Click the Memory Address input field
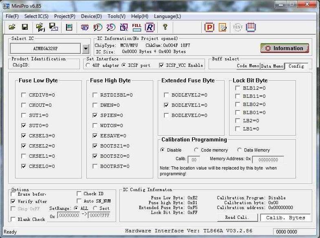Viewport: 320px width, 238px height. coord(268,160)
